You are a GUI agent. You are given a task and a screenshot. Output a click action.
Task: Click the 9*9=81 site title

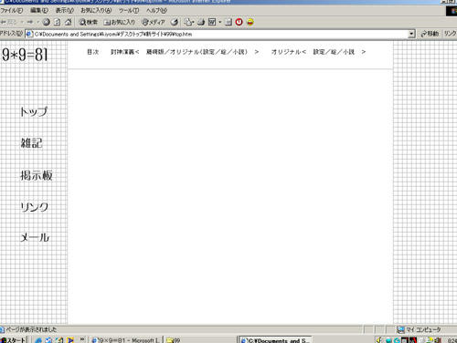25,55
